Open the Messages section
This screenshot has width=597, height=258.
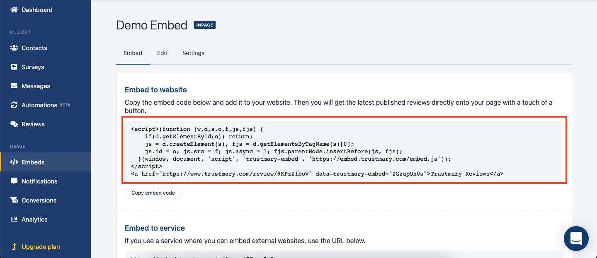coord(46,86)
